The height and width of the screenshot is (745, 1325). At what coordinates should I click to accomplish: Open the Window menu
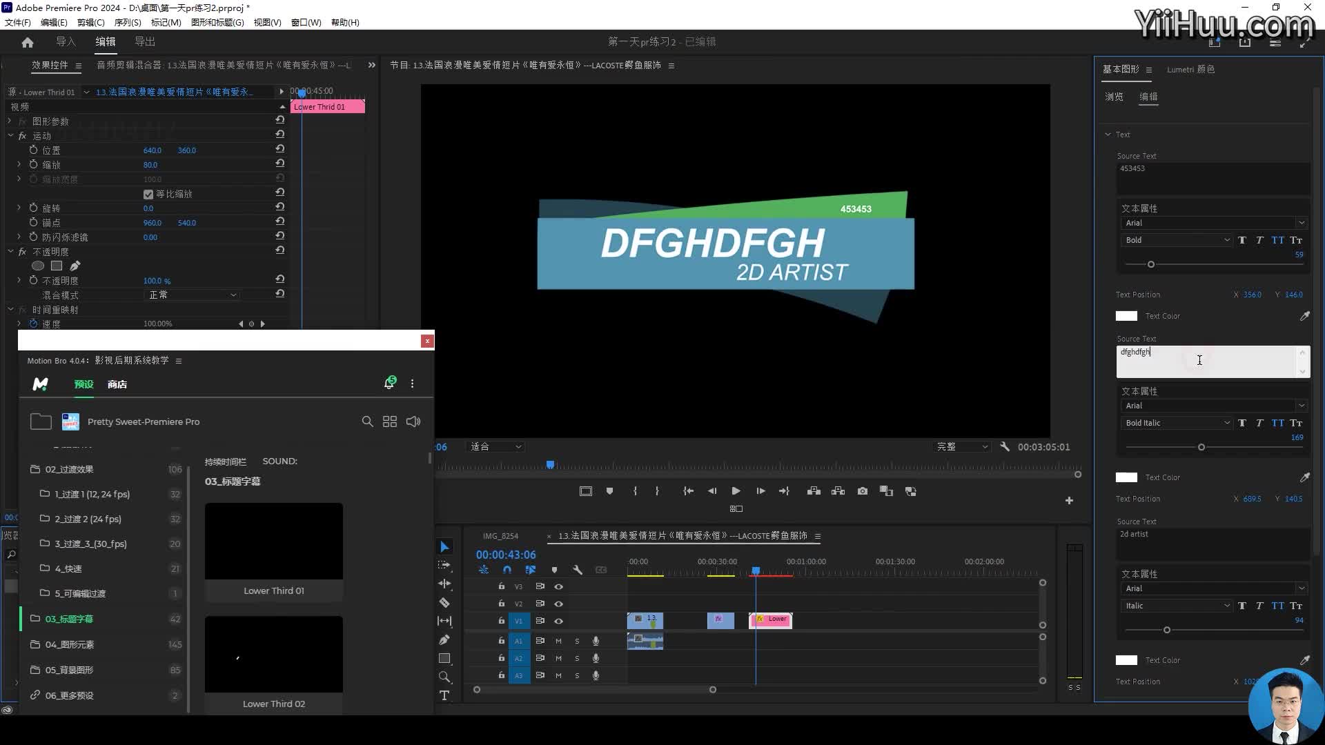tap(306, 22)
